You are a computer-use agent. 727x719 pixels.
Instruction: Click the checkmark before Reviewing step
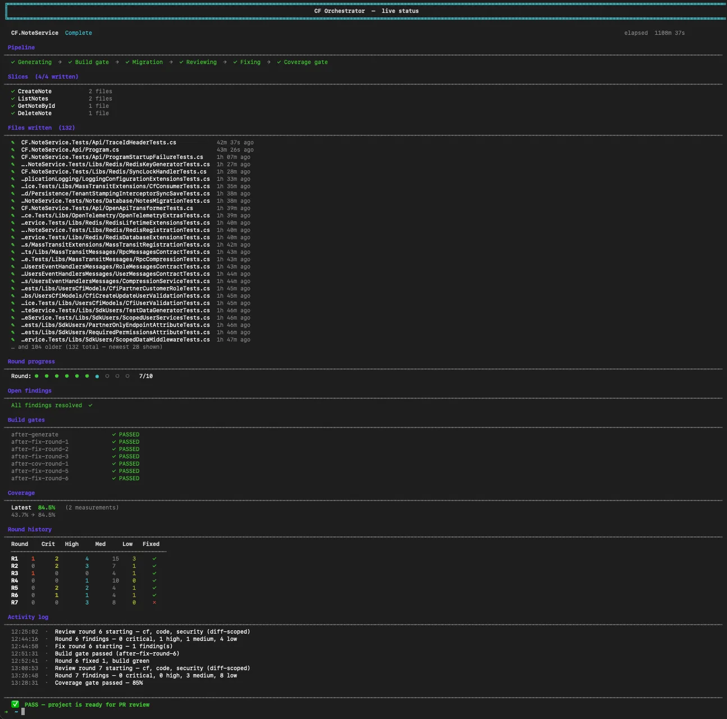(181, 62)
